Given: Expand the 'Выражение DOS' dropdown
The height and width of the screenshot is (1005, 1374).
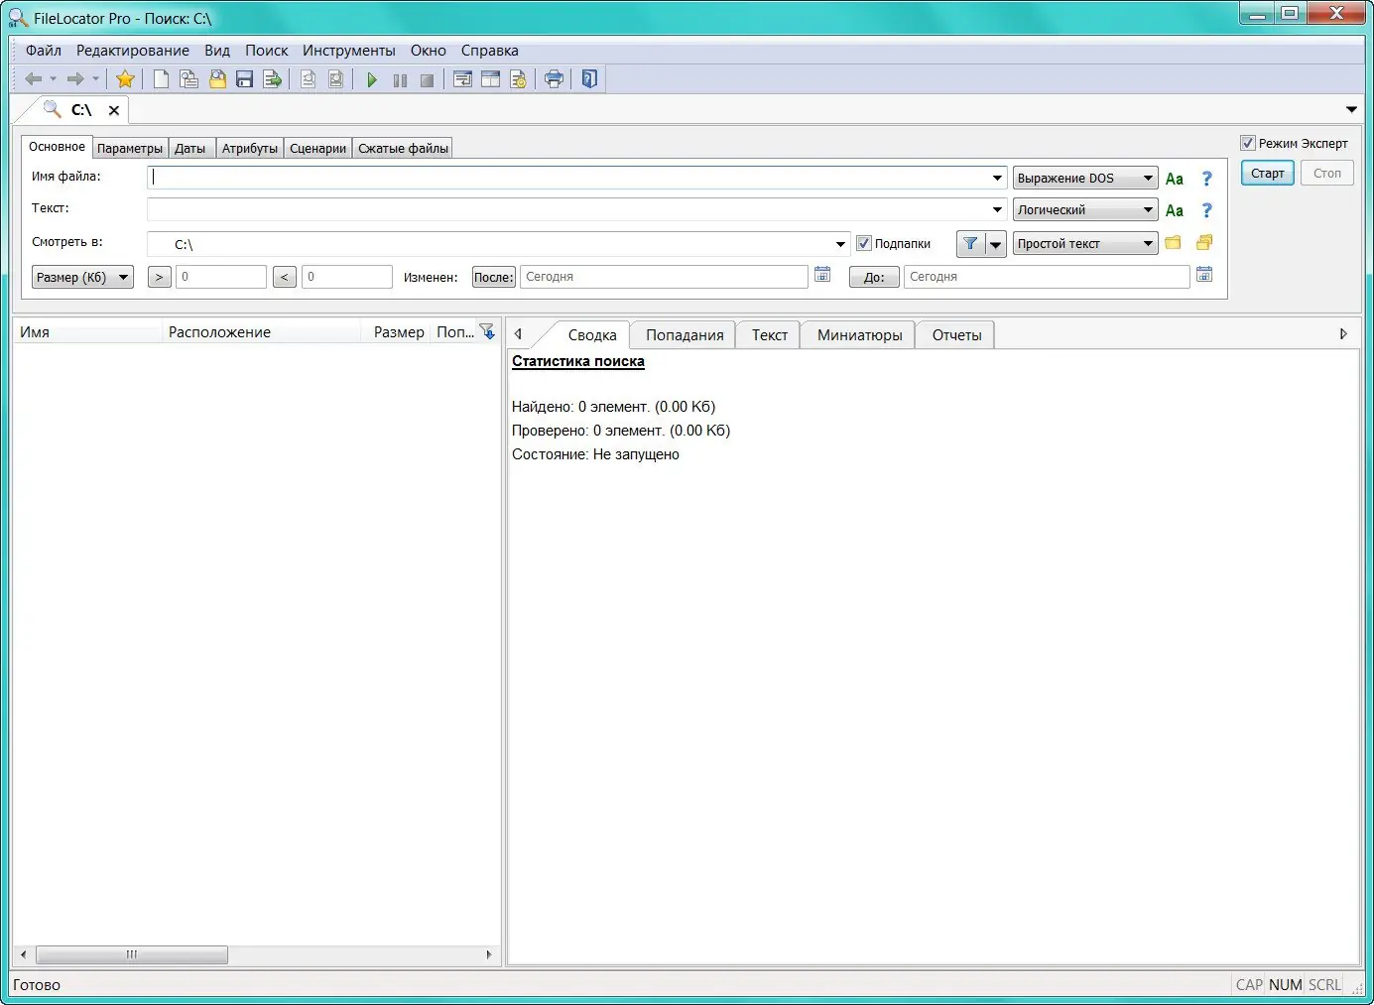Looking at the screenshot, I should tap(1085, 179).
